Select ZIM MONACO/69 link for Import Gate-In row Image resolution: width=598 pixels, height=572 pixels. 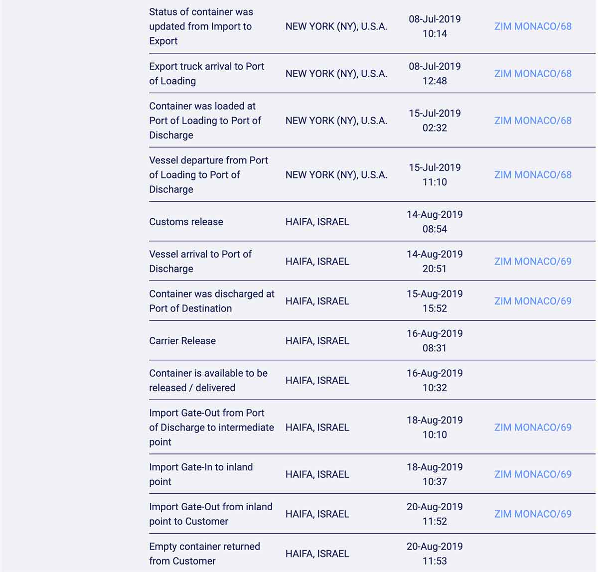pos(532,474)
